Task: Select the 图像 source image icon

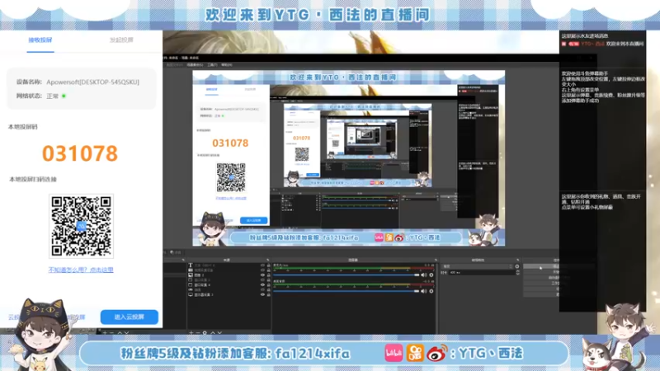Action: pos(191,275)
